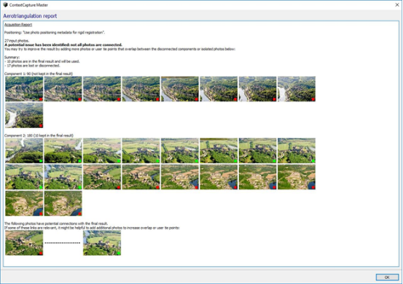This screenshot has width=403, height=284.
Task: Select third thumbnail in Component 2 second row
Action: click(x=102, y=177)
